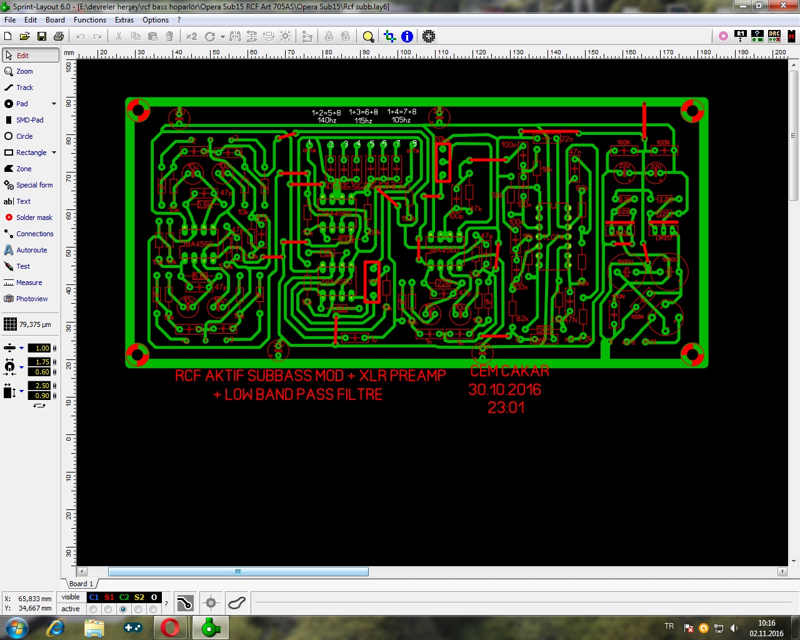Open the Functions menu
800x640 pixels.
click(90, 20)
